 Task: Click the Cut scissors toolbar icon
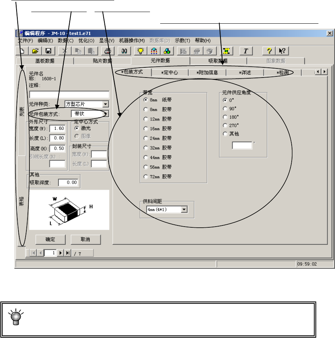coord(65,51)
